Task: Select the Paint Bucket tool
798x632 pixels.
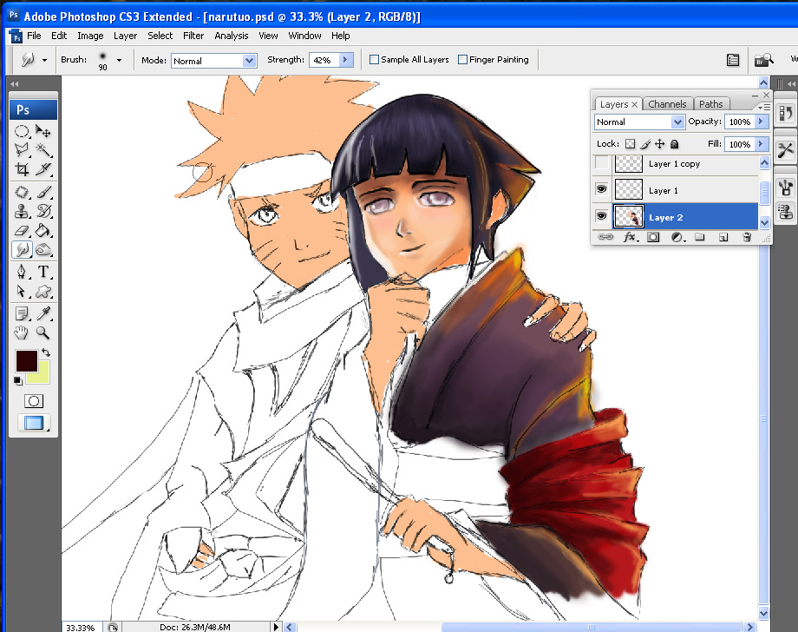Action: coord(43,230)
